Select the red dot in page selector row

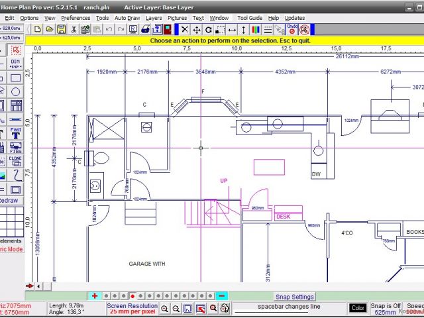pyautogui.click(x=132, y=296)
